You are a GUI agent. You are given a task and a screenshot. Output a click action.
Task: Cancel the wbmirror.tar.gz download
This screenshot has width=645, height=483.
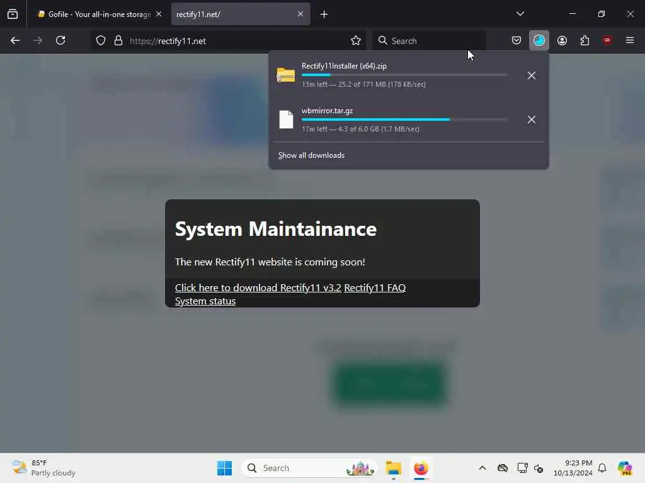(x=532, y=119)
